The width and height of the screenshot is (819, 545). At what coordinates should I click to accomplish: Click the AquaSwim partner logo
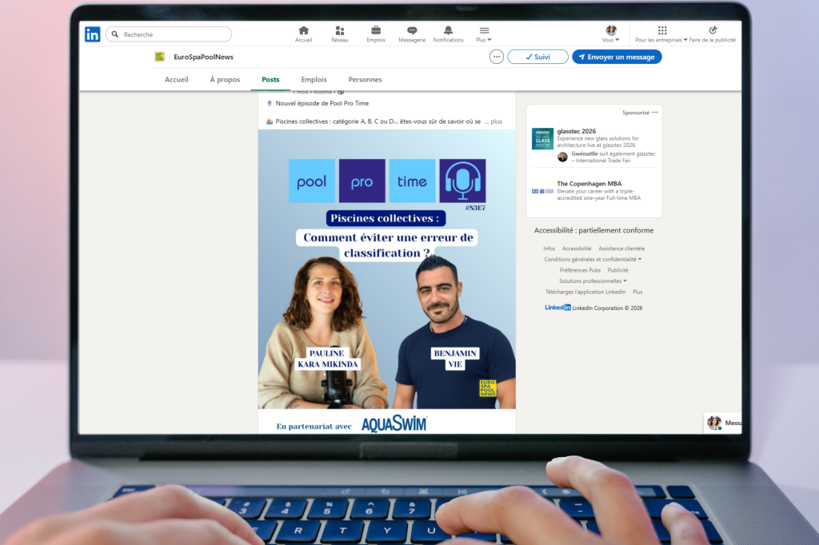tap(394, 424)
